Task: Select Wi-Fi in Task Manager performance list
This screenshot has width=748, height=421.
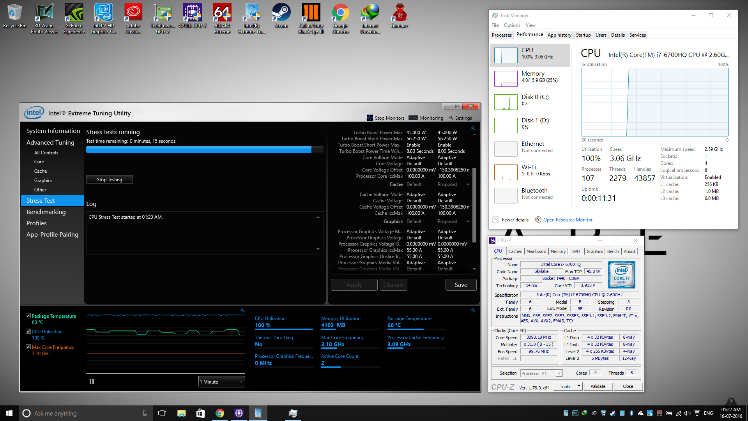Action: (x=530, y=172)
